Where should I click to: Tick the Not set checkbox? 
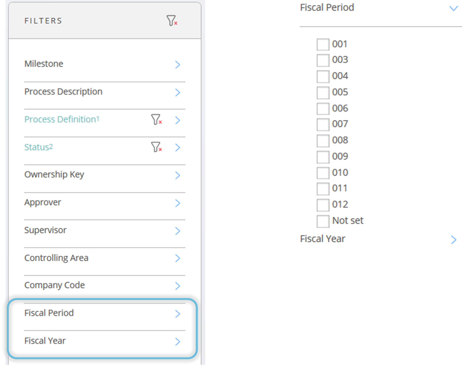tap(323, 221)
